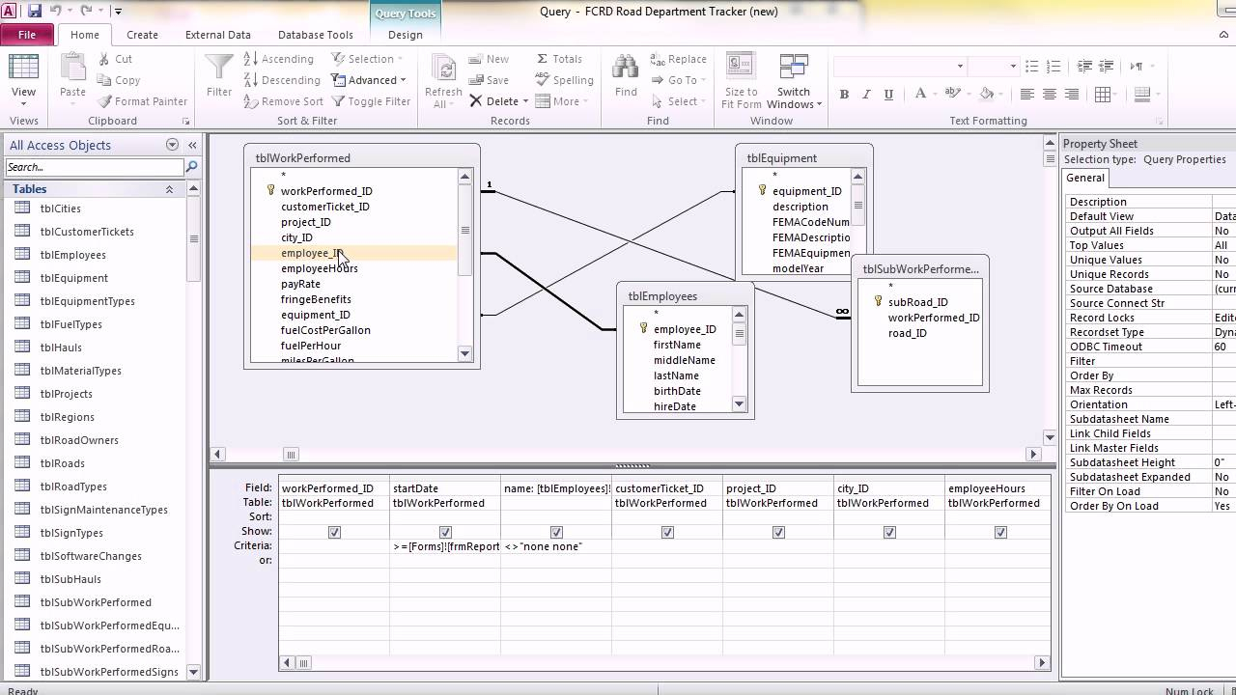Screen dimensions: 1236x695
Task: Click the Totals button
Action: pyautogui.click(x=559, y=59)
